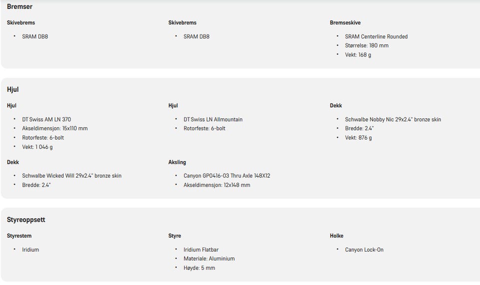Select the Aksling subheading
Viewport: 480px width, 285px height.
177,162
